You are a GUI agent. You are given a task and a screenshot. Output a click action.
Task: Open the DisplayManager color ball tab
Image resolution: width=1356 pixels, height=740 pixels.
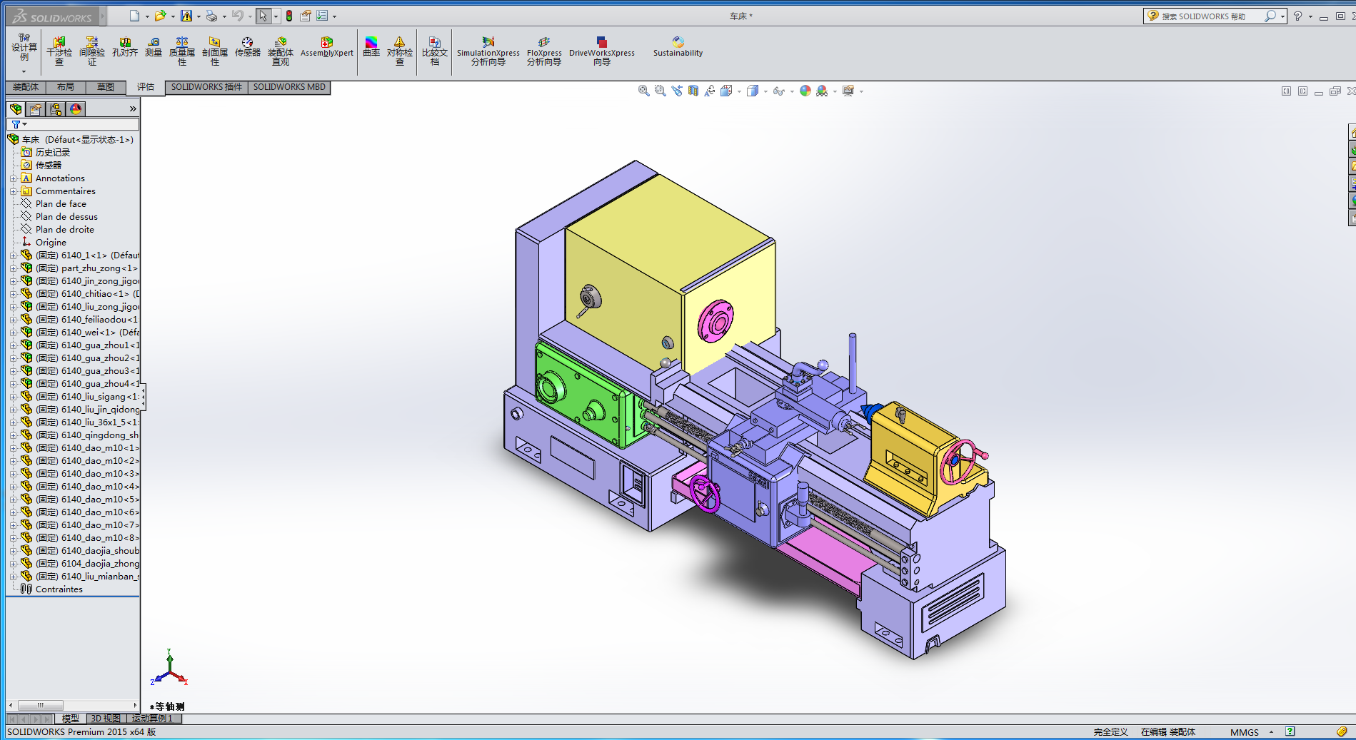tap(76, 109)
